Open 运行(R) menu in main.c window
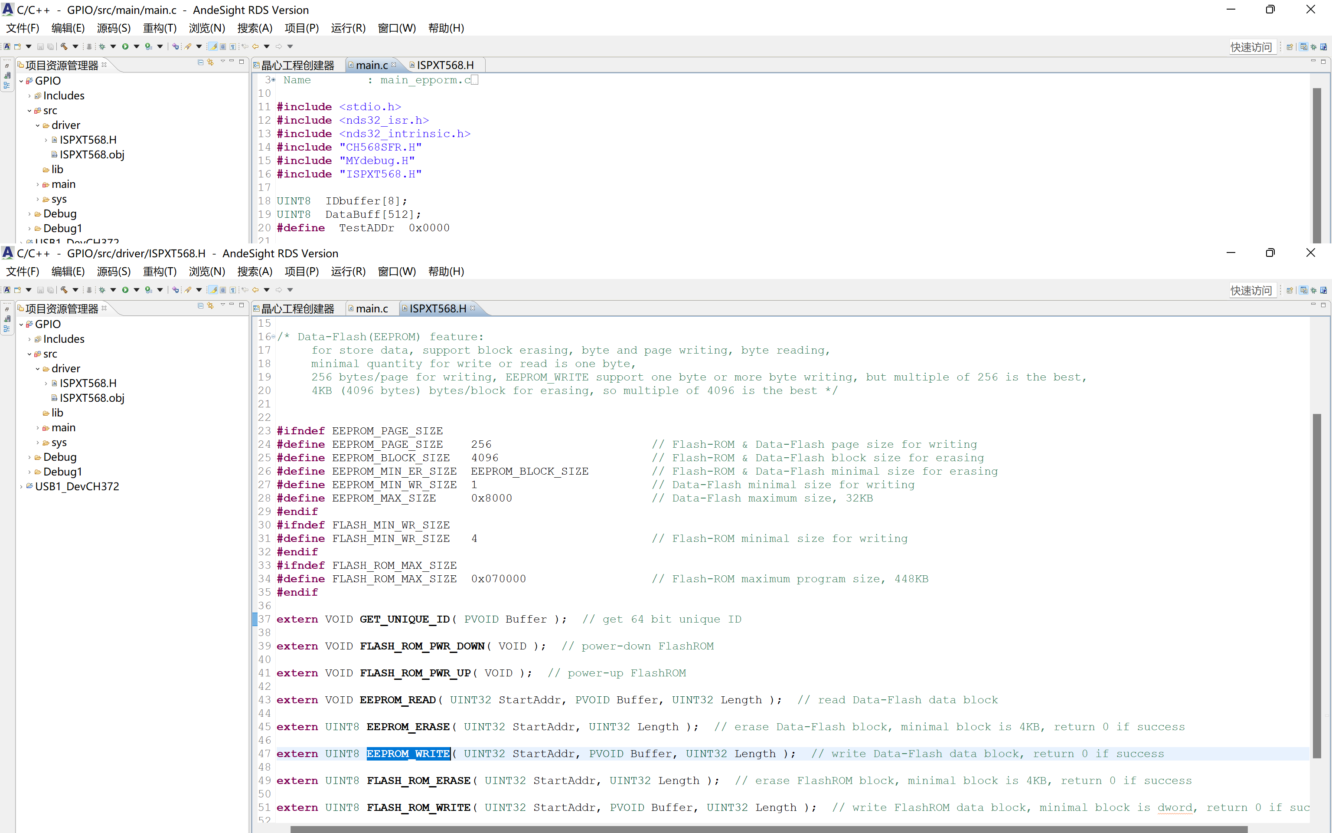Image resolution: width=1332 pixels, height=833 pixels. click(348, 28)
